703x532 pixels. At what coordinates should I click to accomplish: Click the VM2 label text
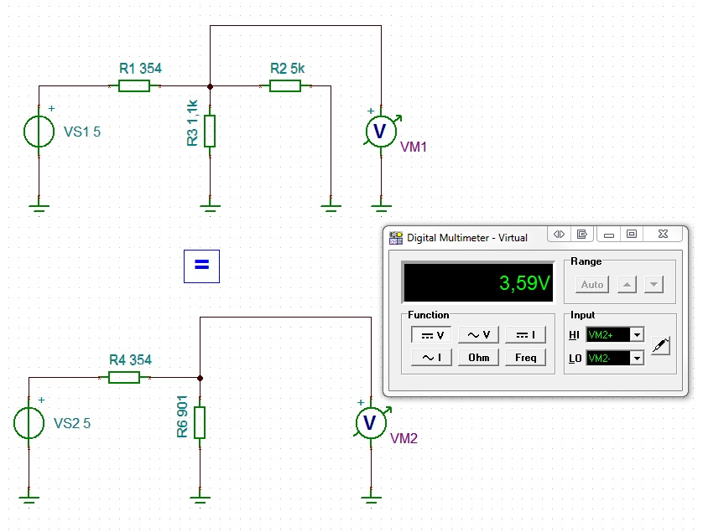tap(404, 438)
